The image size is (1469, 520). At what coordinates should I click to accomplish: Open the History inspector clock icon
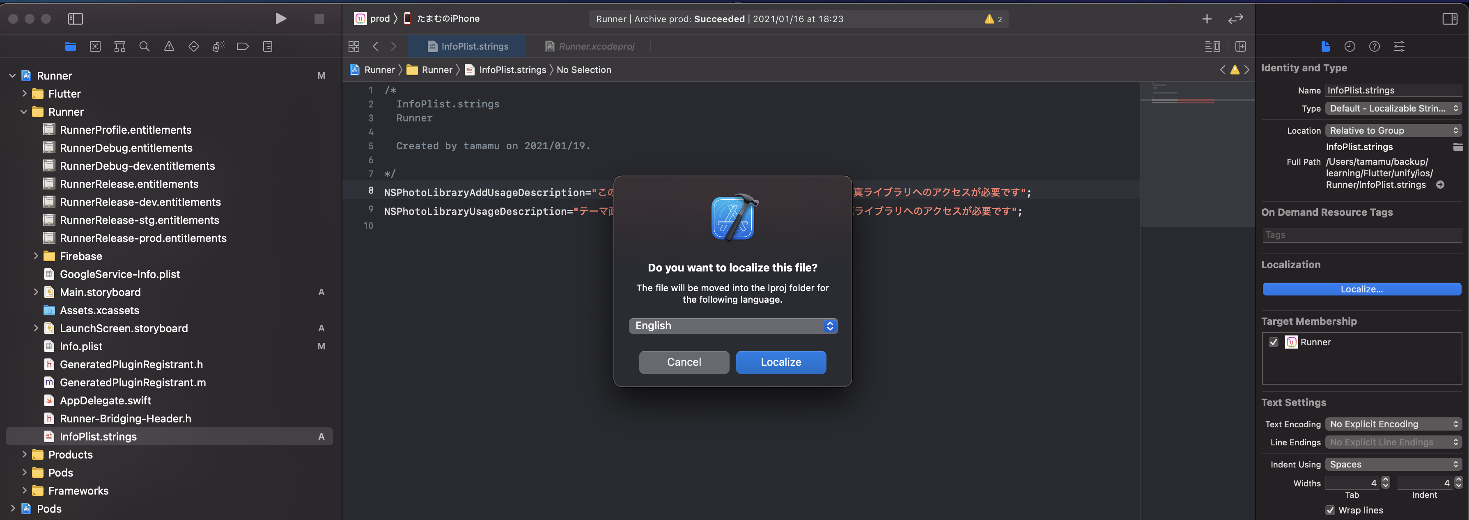1349,47
